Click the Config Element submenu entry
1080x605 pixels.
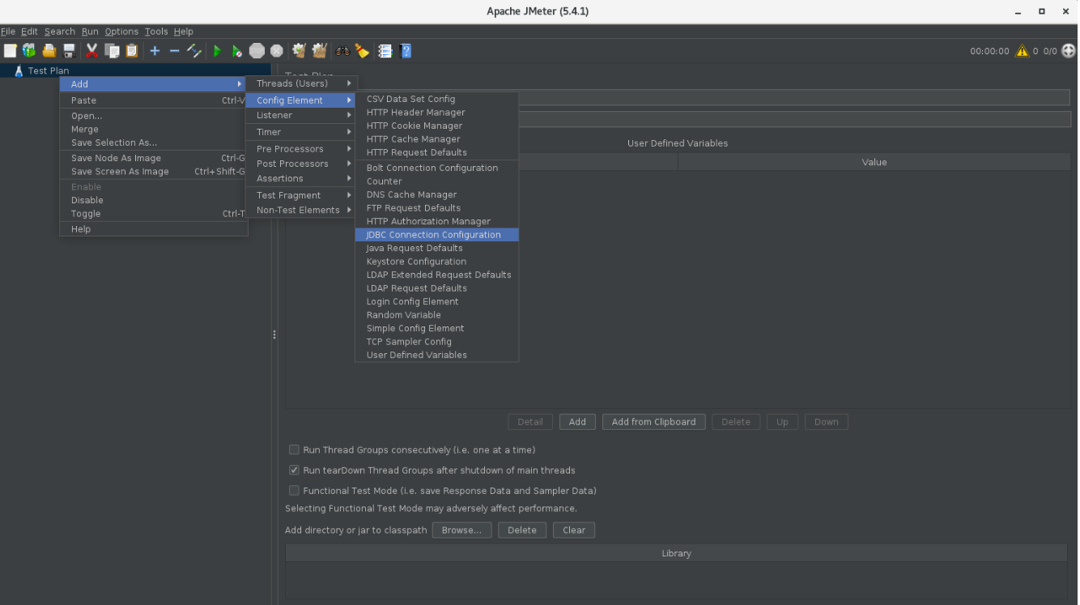[x=302, y=100]
